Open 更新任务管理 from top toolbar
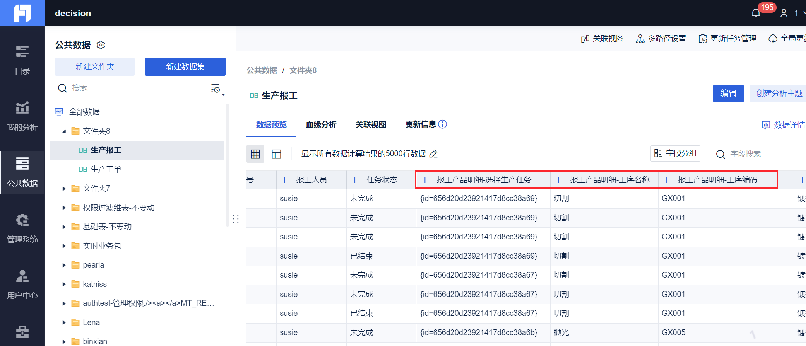This screenshot has width=806, height=346. point(727,38)
